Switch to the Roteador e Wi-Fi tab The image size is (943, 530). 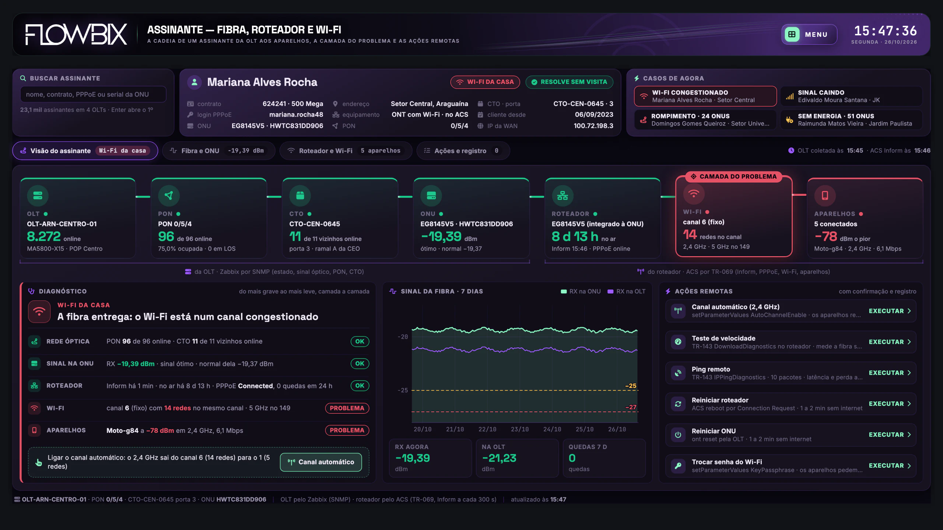pyautogui.click(x=346, y=151)
